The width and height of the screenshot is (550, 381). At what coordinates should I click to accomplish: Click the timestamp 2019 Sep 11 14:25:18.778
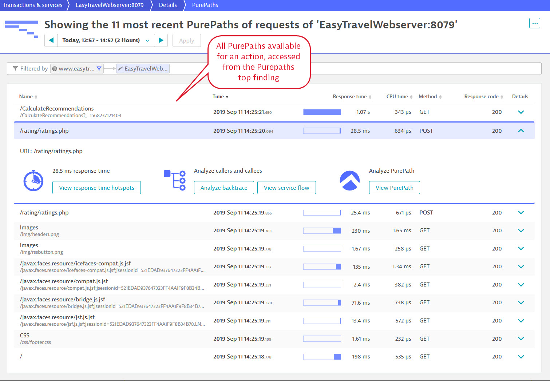[x=242, y=357]
